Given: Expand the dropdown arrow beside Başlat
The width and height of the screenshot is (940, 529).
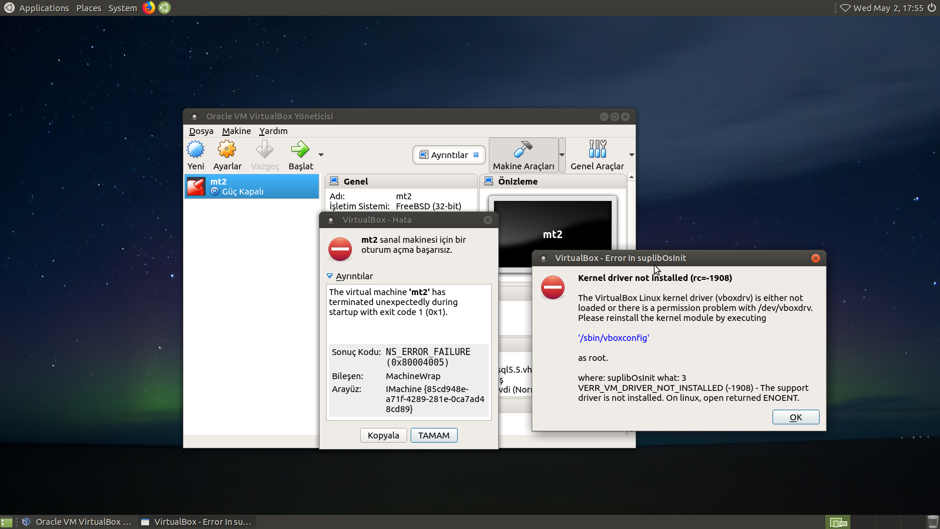Looking at the screenshot, I should tap(321, 155).
